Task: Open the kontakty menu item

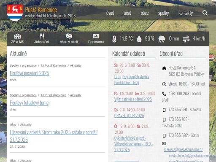Action: click(x=186, y=13)
